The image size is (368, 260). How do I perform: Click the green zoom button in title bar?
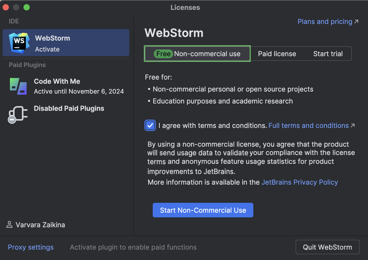[26, 7]
